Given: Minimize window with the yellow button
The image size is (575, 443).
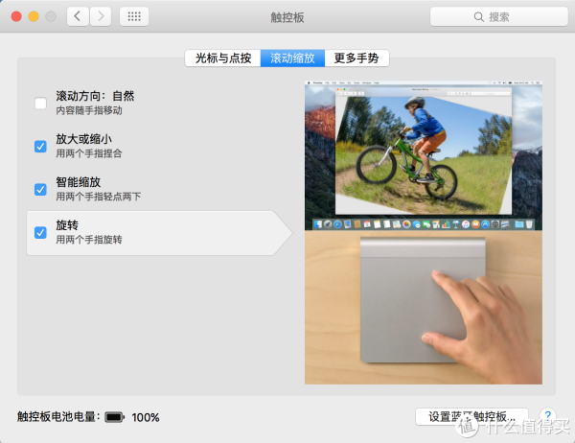Looking at the screenshot, I should pyautogui.click(x=34, y=16).
